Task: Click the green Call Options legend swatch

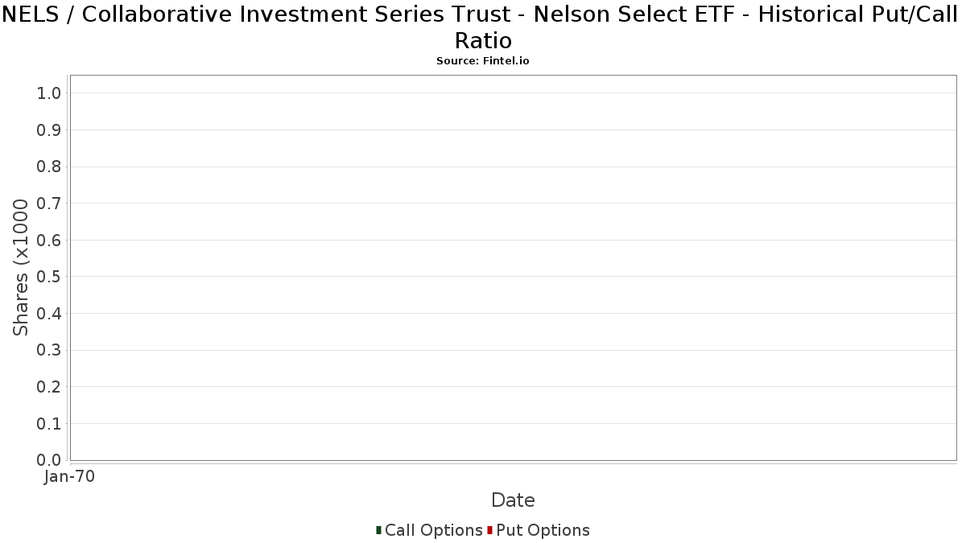Action: [x=378, y=530]
